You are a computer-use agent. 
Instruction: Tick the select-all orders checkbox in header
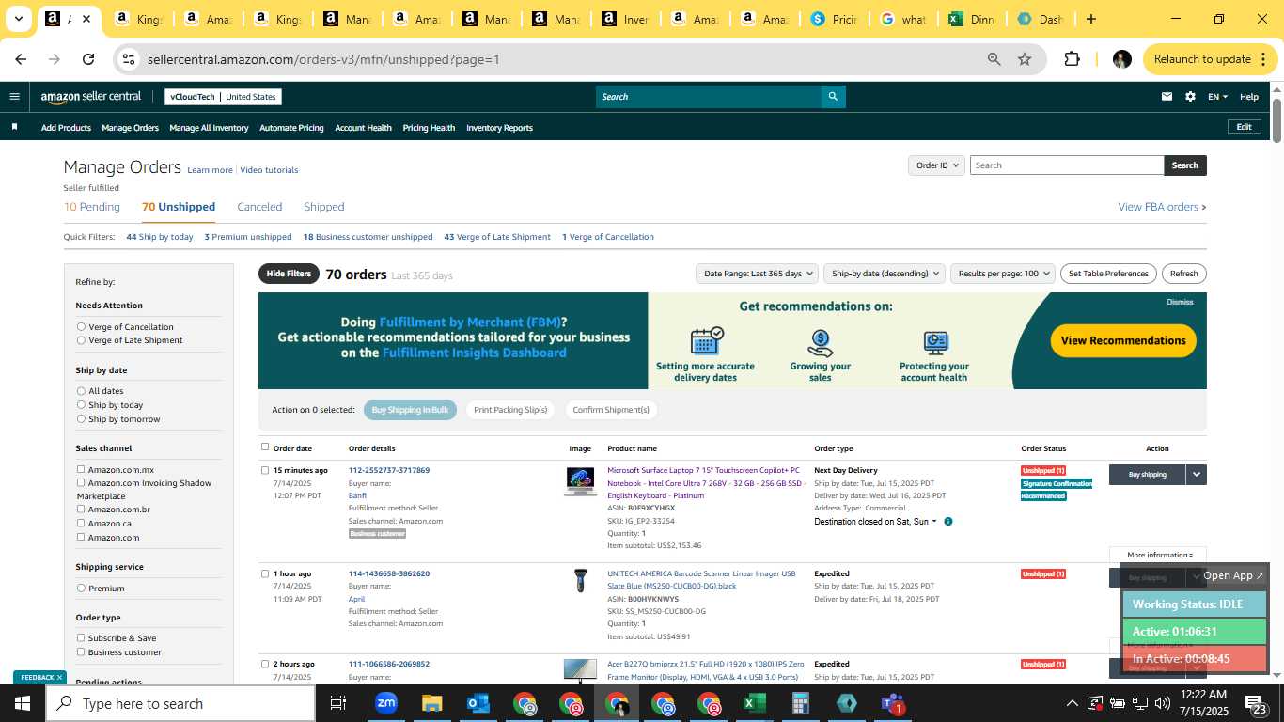(265, 447)
